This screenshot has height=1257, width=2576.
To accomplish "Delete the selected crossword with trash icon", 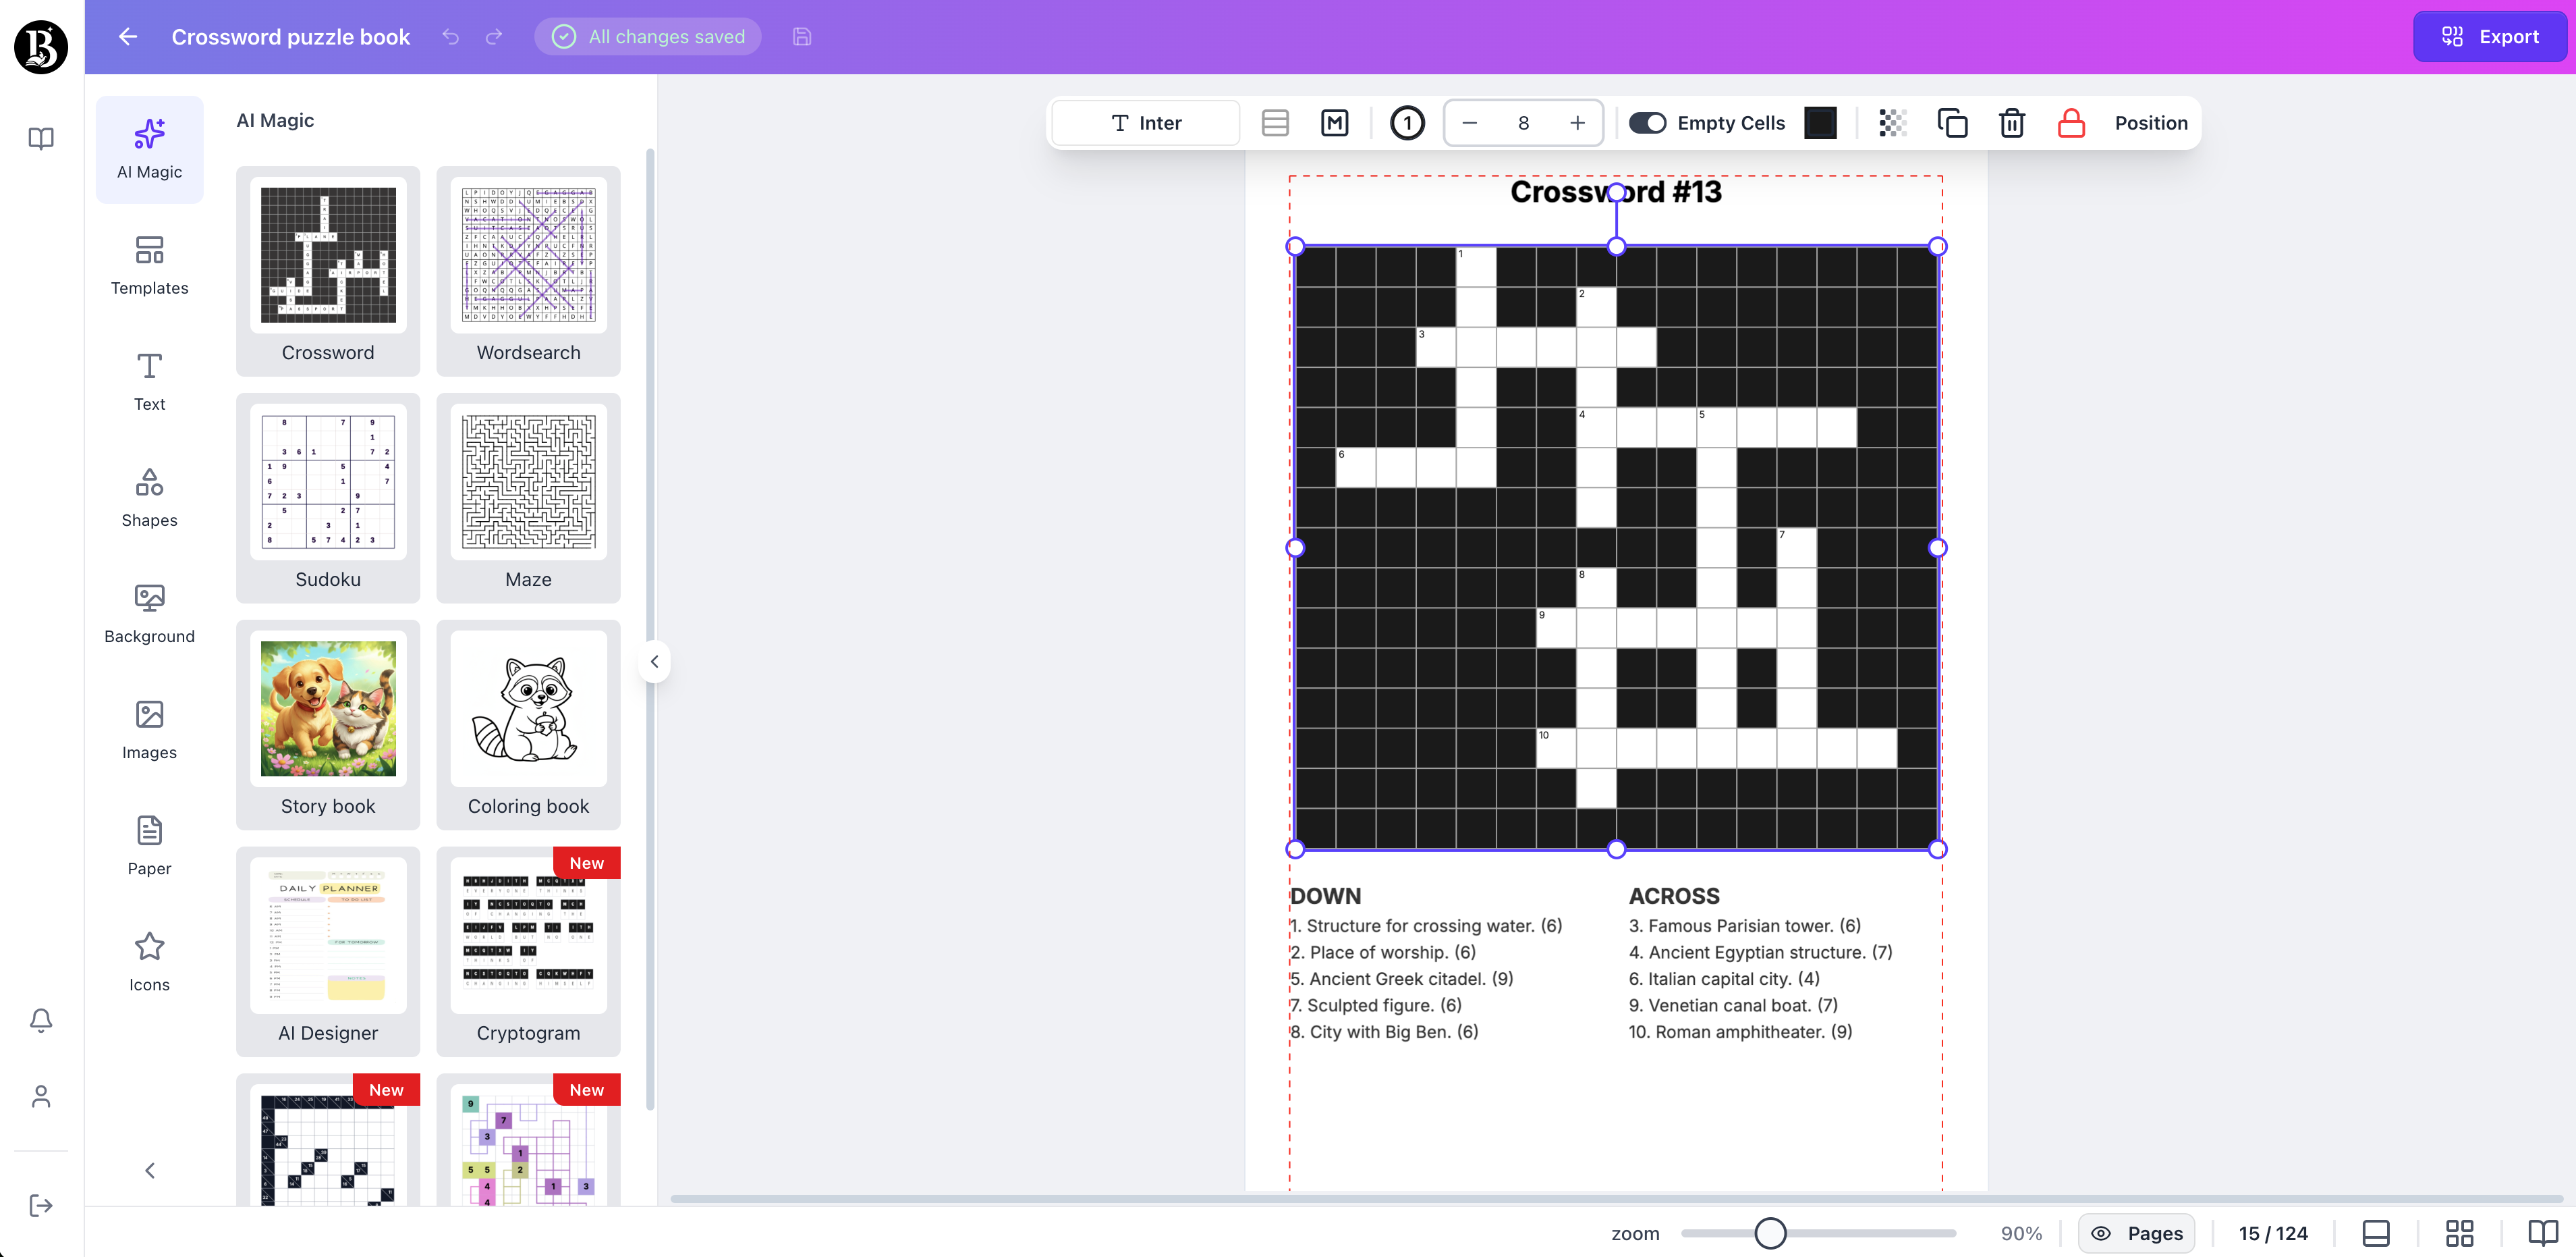I will tap(2011, 122).
